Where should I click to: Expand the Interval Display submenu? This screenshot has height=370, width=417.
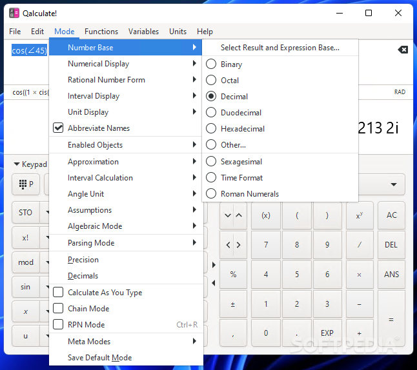click(125, 96)
